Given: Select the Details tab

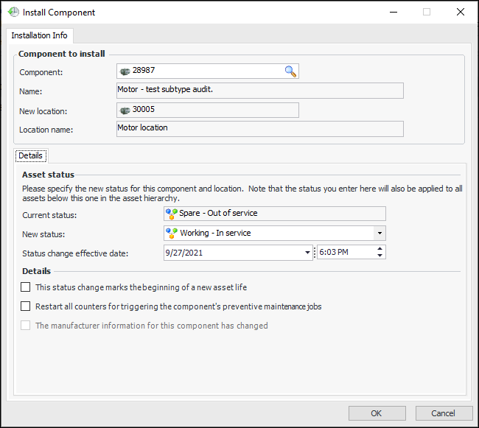Looking at the screenshot, I should 30,156.
